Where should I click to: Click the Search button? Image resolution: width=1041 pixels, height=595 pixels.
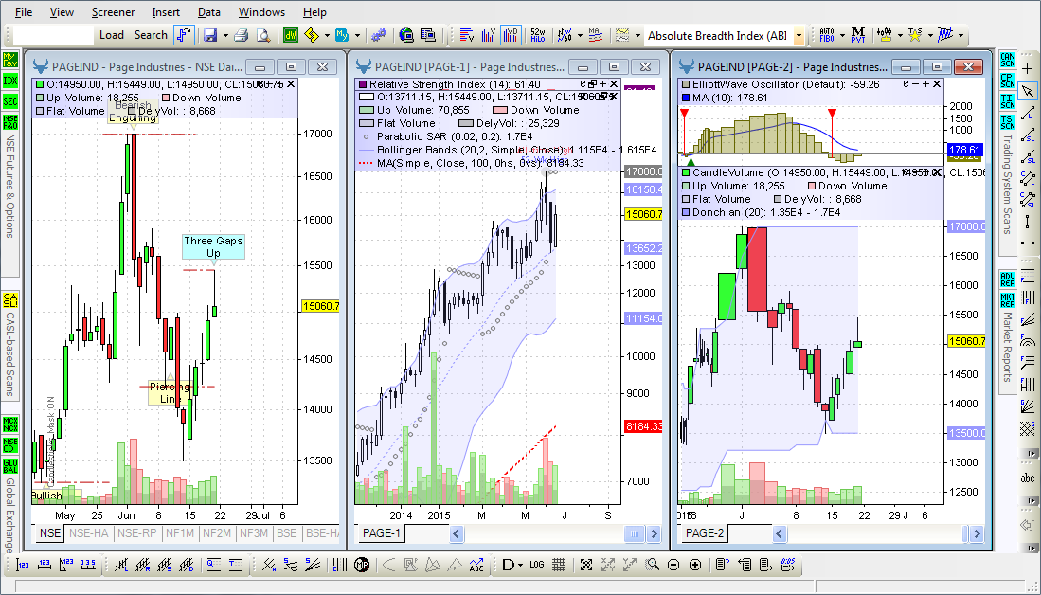pyautogui.click(x=151, y=35)
